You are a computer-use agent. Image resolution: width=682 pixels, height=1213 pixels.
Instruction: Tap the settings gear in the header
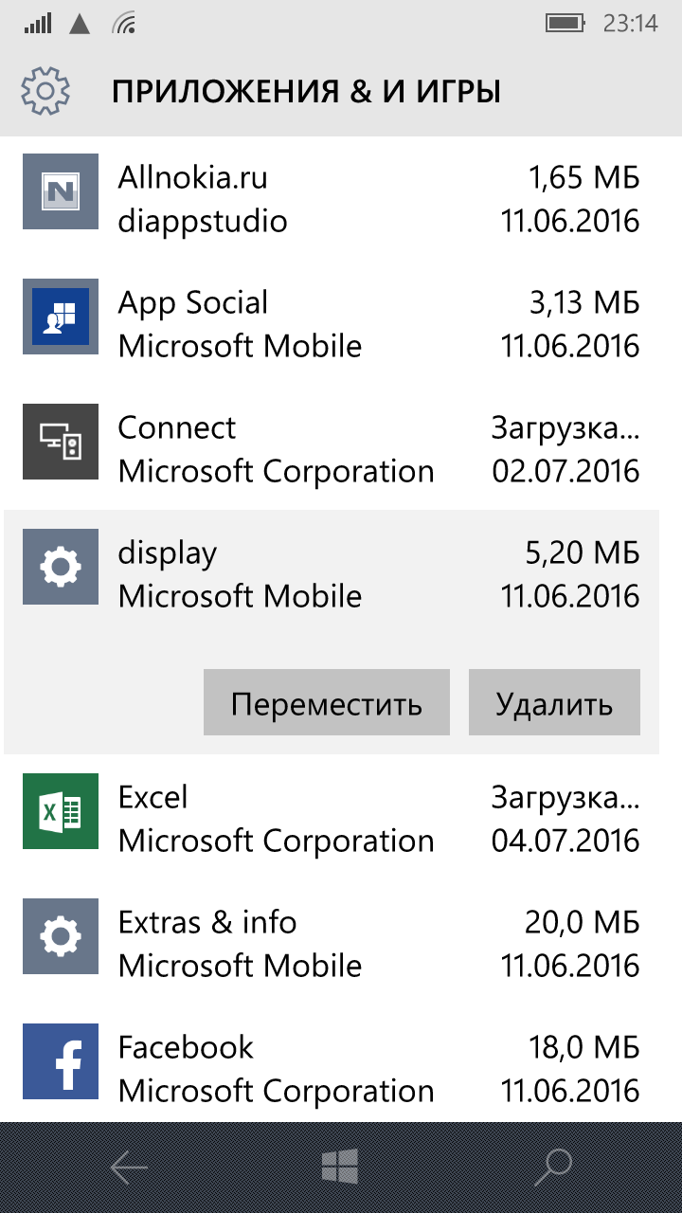pyautogui.click(x=45, y=91)
